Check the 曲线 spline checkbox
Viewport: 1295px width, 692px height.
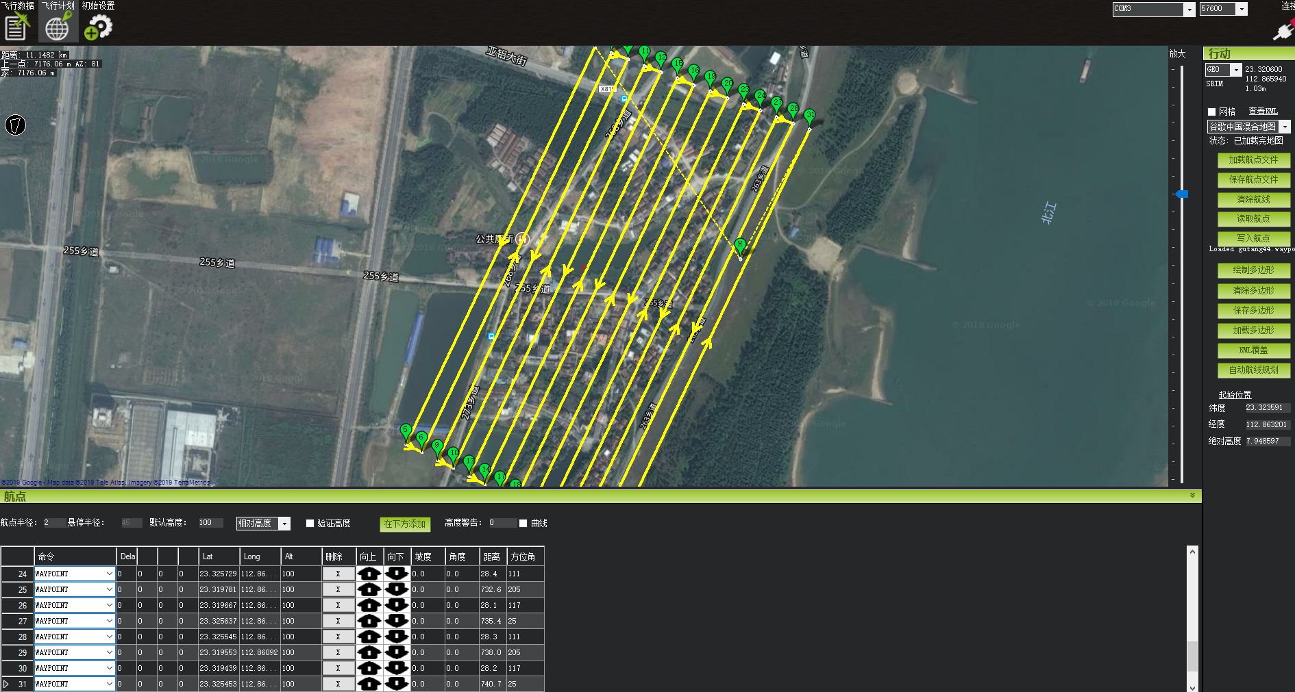(523, 523)
